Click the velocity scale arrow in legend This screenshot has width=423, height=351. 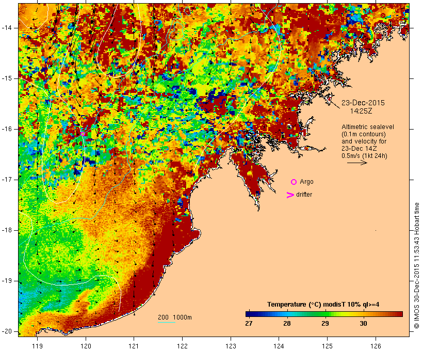(357, 163)
